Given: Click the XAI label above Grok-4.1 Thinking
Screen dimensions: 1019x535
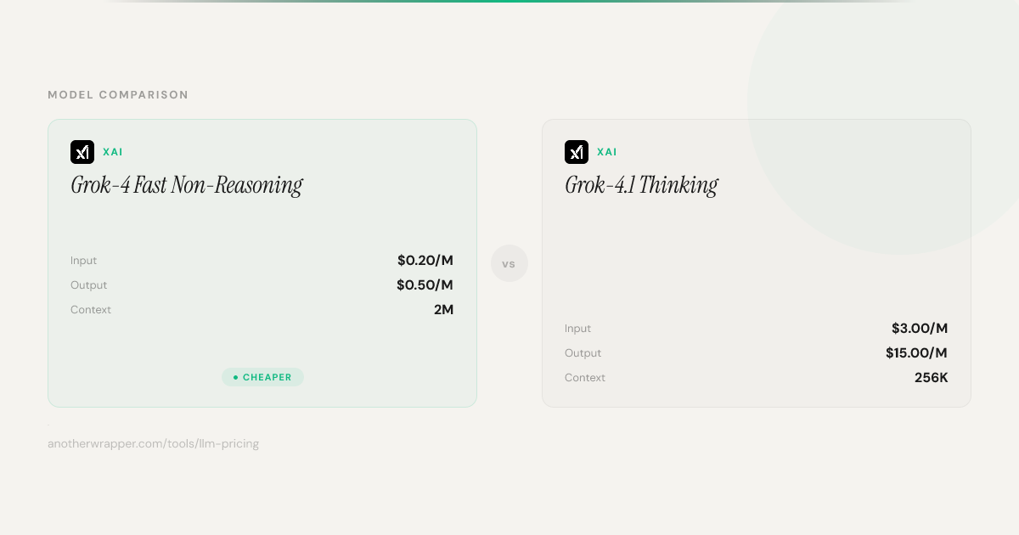Looking at the screenshot, I should (x=607, y=152).
